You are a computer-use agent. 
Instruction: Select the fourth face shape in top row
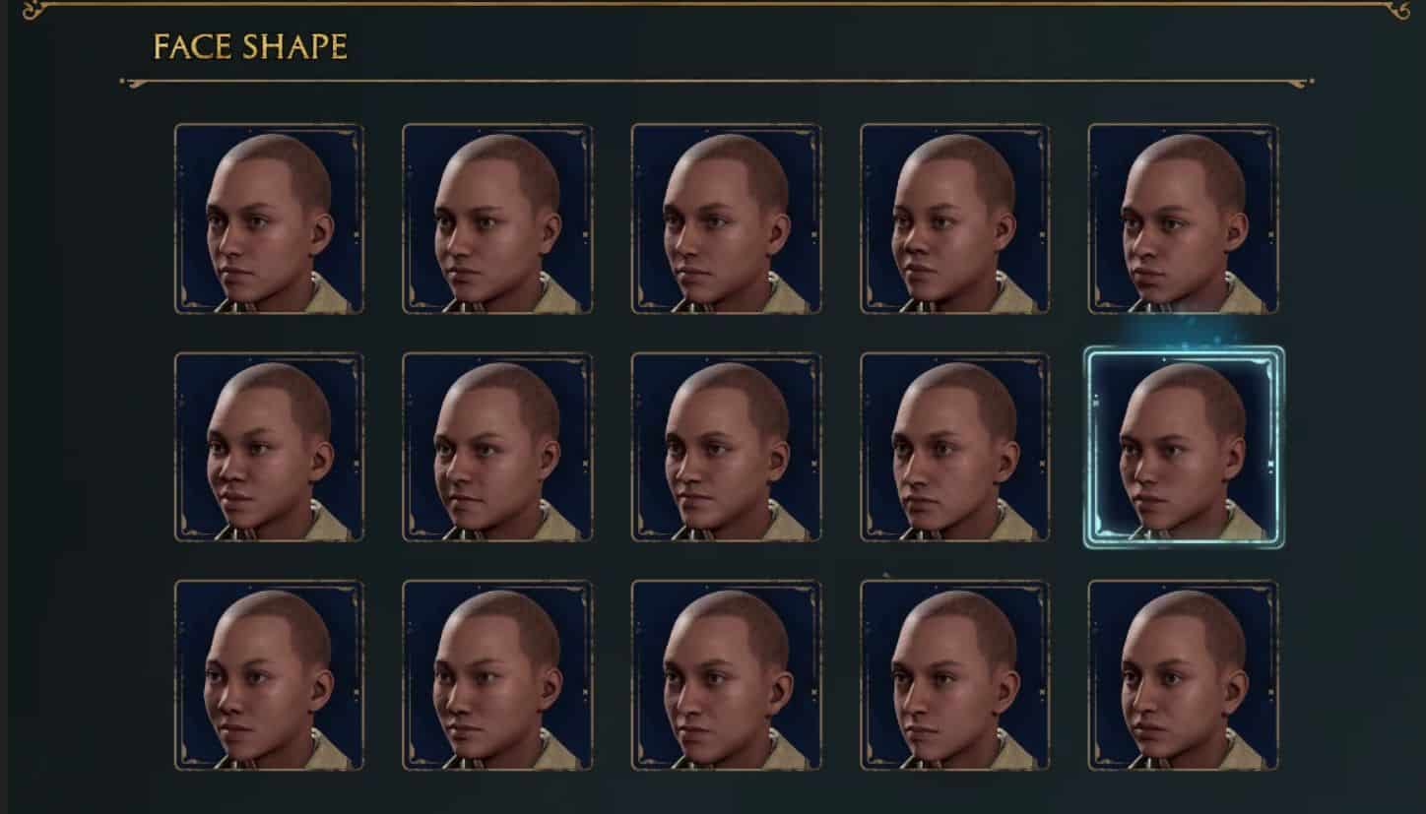(954, 219)
